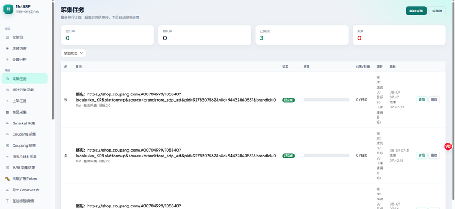Click the 进度 column header
This screenshot has height=209, width=455.
click(307, 66)
